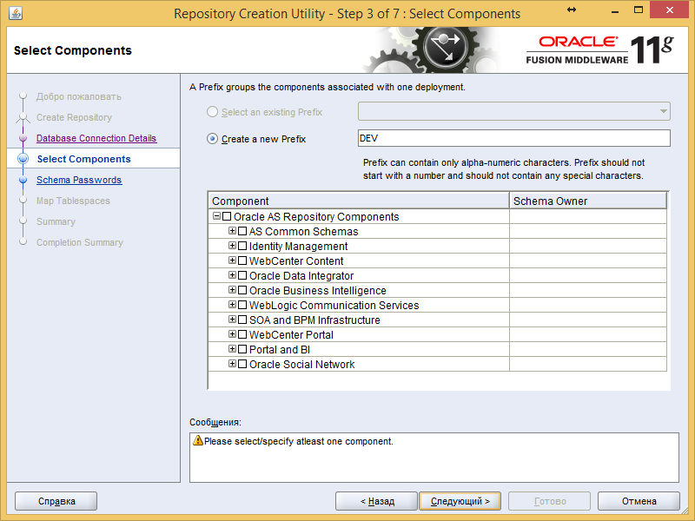Expand the AS Common Schemas node

pyautogui.click(x=231, y=231)
